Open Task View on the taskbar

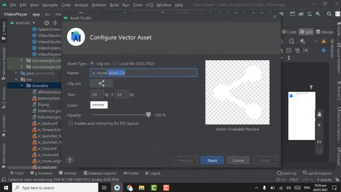(104, 188)
